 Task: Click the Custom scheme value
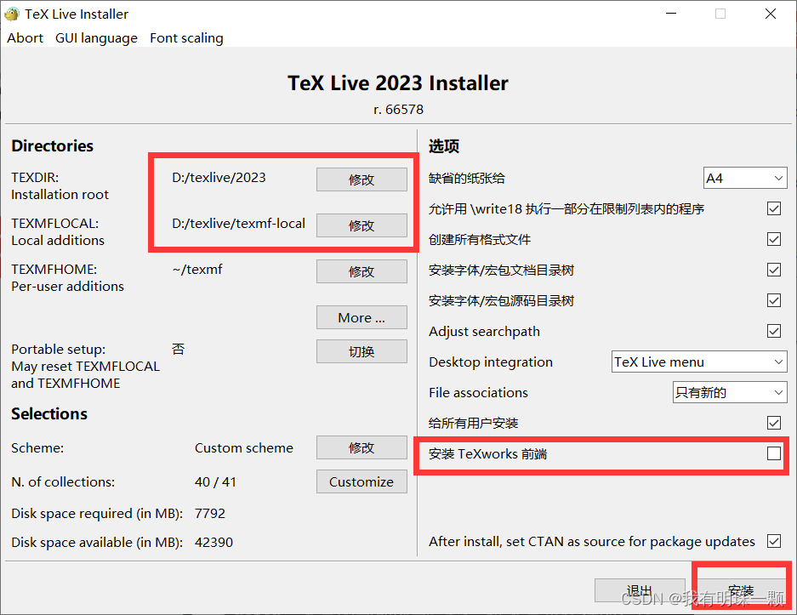point(244,447)
